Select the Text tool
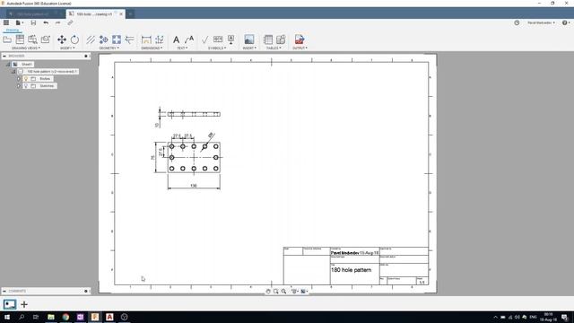574x323 pixels. pos(176,39)
